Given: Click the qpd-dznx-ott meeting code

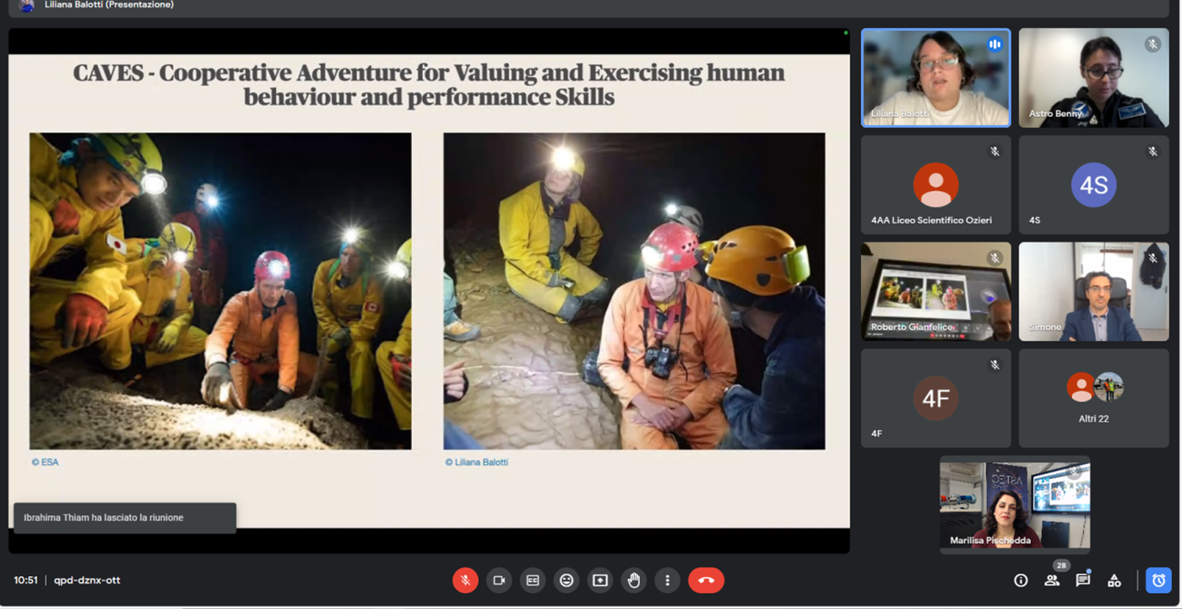Looking at the screenshot, I should click(87, 580).
